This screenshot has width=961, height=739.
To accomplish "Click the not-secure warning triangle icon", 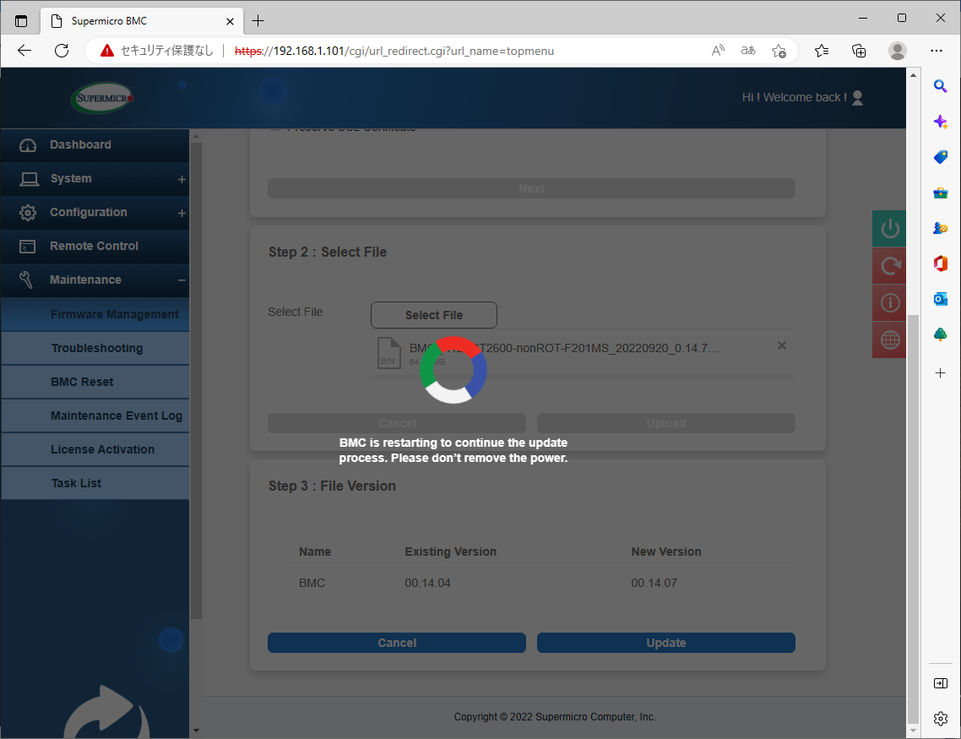I will tap(107, 51).
